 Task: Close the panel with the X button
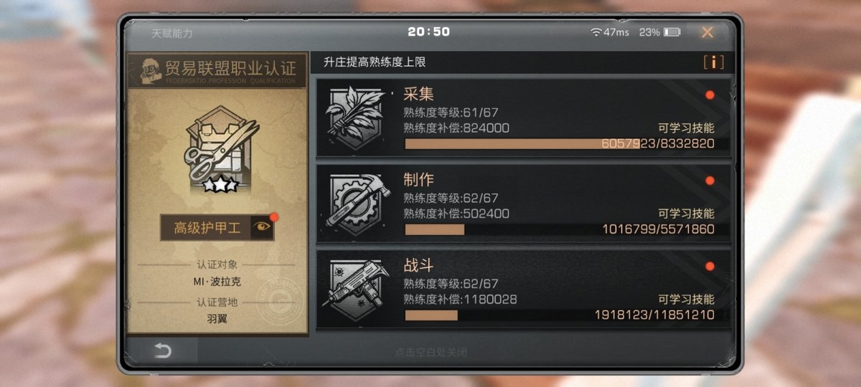[x=707, y=32]
